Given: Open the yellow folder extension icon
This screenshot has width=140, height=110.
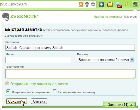Looking at the screenshot, I should click(x=110, y=4).
